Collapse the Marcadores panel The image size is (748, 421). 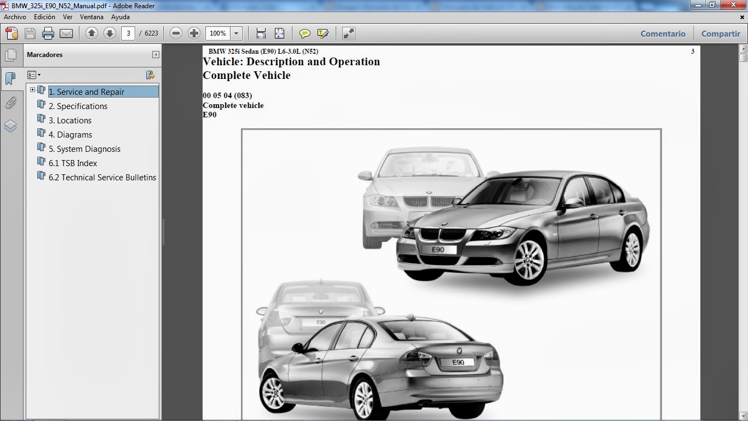[156, 55]
